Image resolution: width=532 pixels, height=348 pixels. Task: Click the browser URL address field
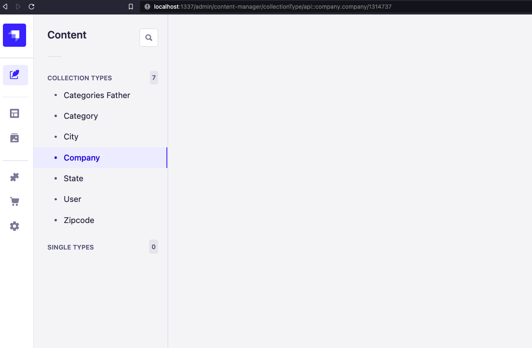[336, 7]
